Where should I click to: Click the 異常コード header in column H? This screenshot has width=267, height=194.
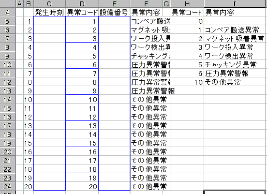pos(187,12)
